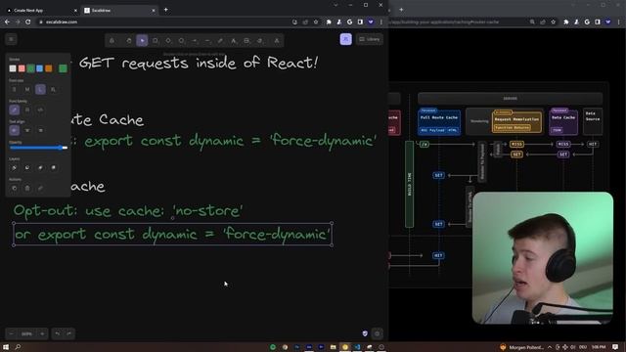Align text to the center
Screen dimensions: 626x352
[27, 130]
